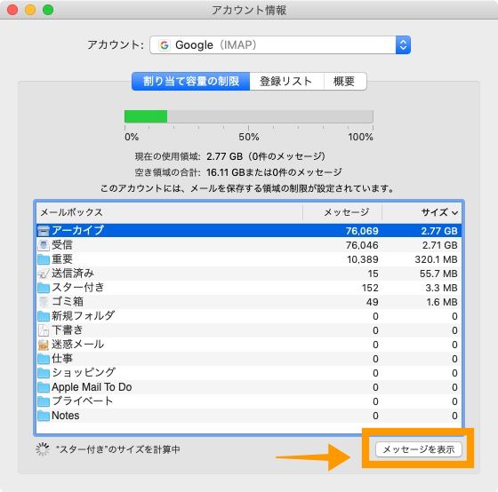Image resolution: width=498 pixels, height=492 pixels.
Task: Click the メッセージを表示 button
Action: 418,449
